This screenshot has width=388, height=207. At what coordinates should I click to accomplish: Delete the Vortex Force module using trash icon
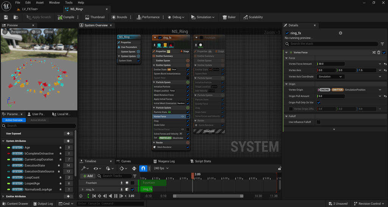click(379, 53)
